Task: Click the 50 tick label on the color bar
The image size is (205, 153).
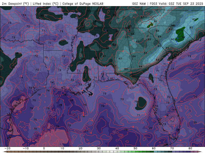Action: [136, 148]
